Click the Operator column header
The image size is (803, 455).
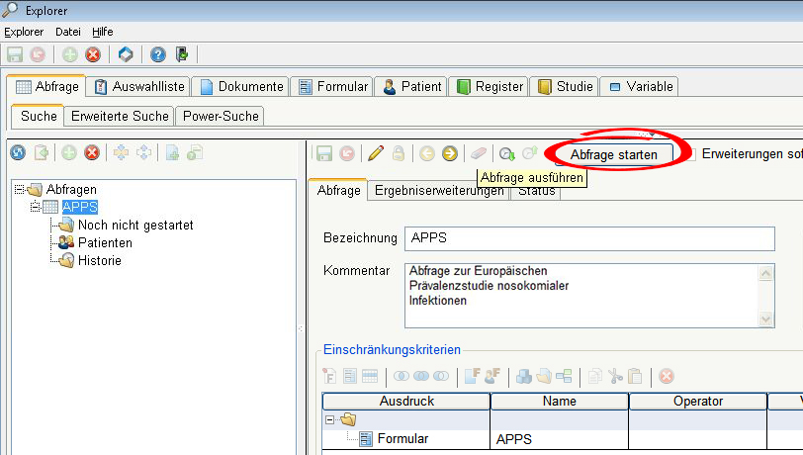[698, 402]
